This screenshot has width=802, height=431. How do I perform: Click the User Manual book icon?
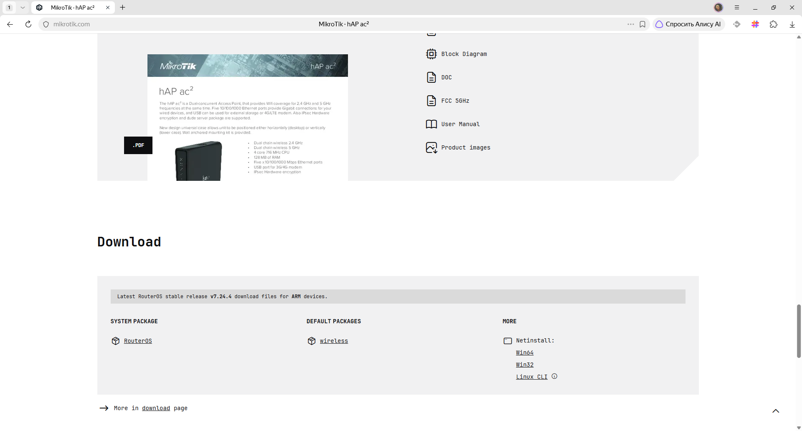click(431, 124)
